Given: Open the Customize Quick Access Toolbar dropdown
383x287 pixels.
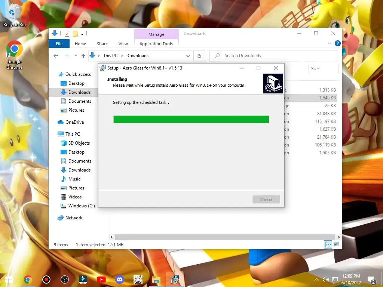Looking at the screenshot, I should pos(82,34).
